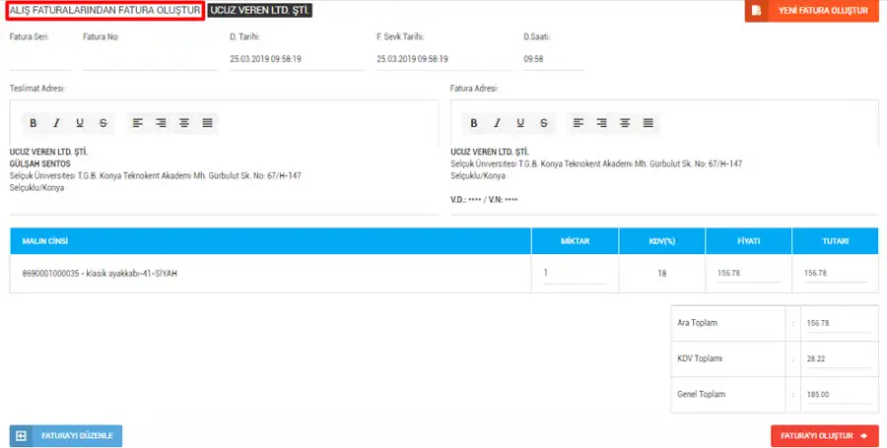The width and height of the screenshot is (887, 448).
Task: Click 'ALIŞ FATURALARINDAN FATURA OLUŞTUR' page title
Action: pos(104,10)
